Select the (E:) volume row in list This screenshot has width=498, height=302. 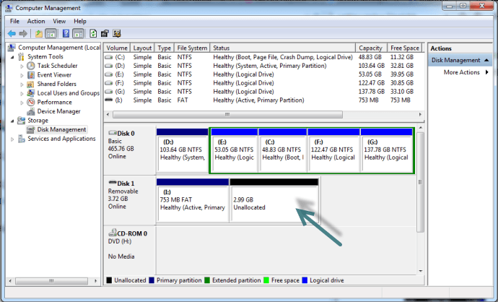coord(263,74)
